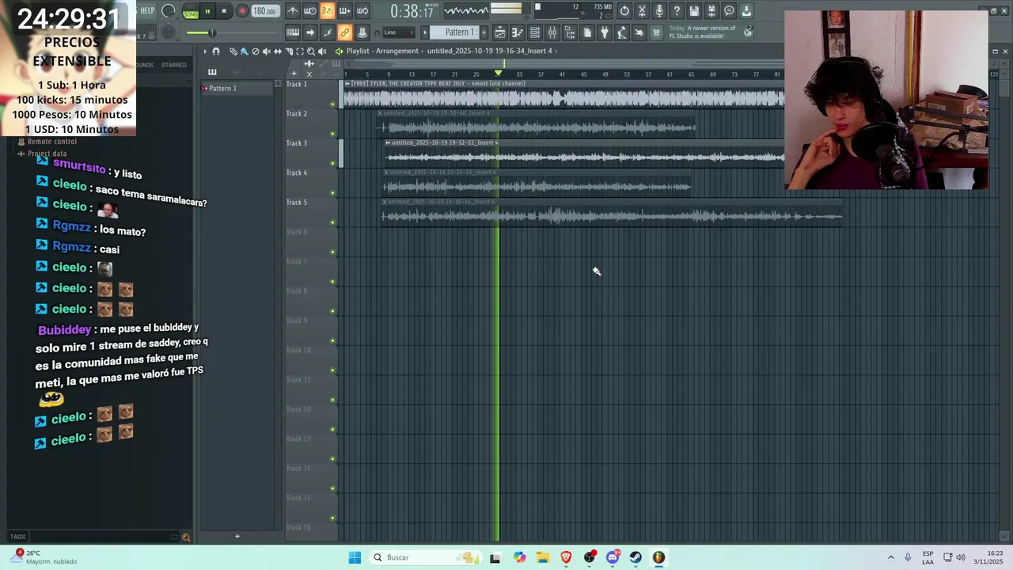Click the audio editor scissors icon
This screenshot has width=1013, height=570.
642,11
